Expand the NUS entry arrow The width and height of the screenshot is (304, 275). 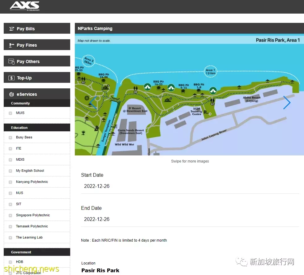11,193
